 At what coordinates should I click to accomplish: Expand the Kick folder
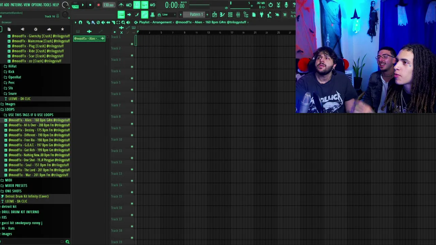coord(11,72)
